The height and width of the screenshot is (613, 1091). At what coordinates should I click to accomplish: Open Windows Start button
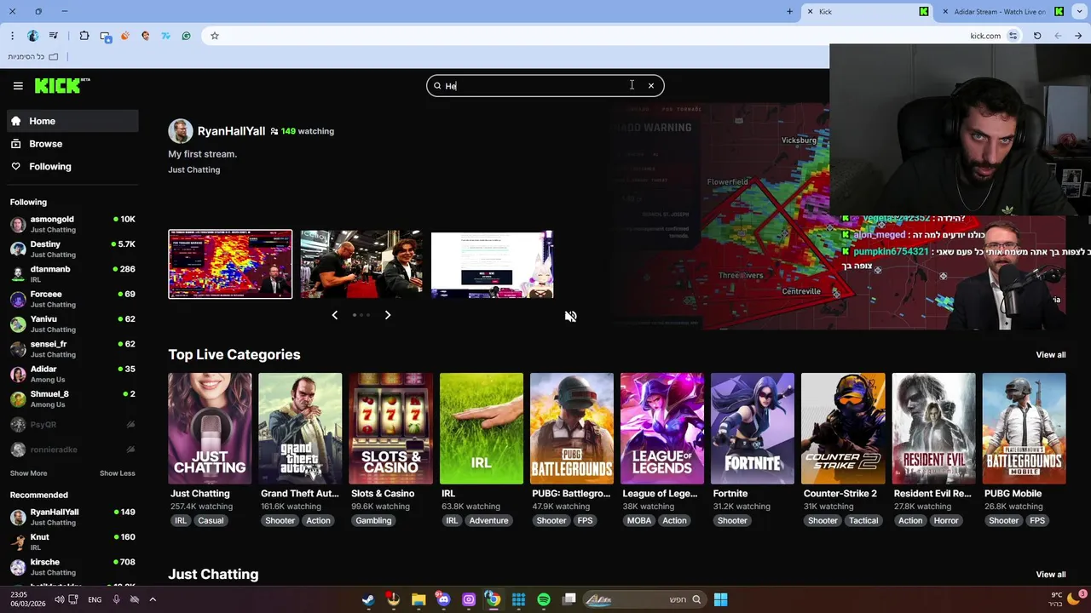pos(720,599)
